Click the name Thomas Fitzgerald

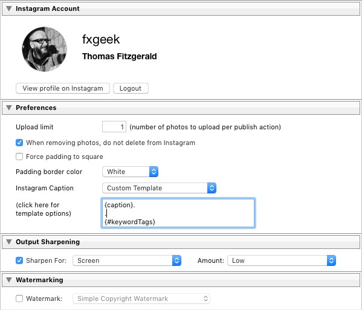(120, 56)
